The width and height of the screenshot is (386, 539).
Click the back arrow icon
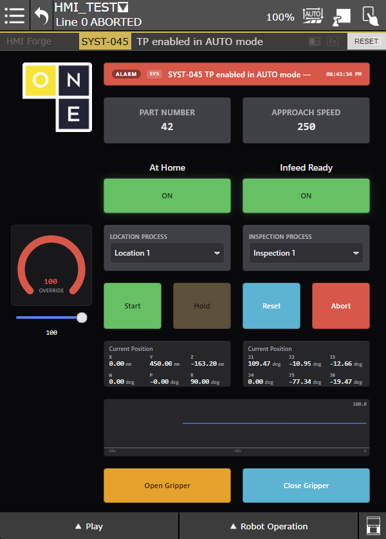pyautogui.click(x=42, y=16)
